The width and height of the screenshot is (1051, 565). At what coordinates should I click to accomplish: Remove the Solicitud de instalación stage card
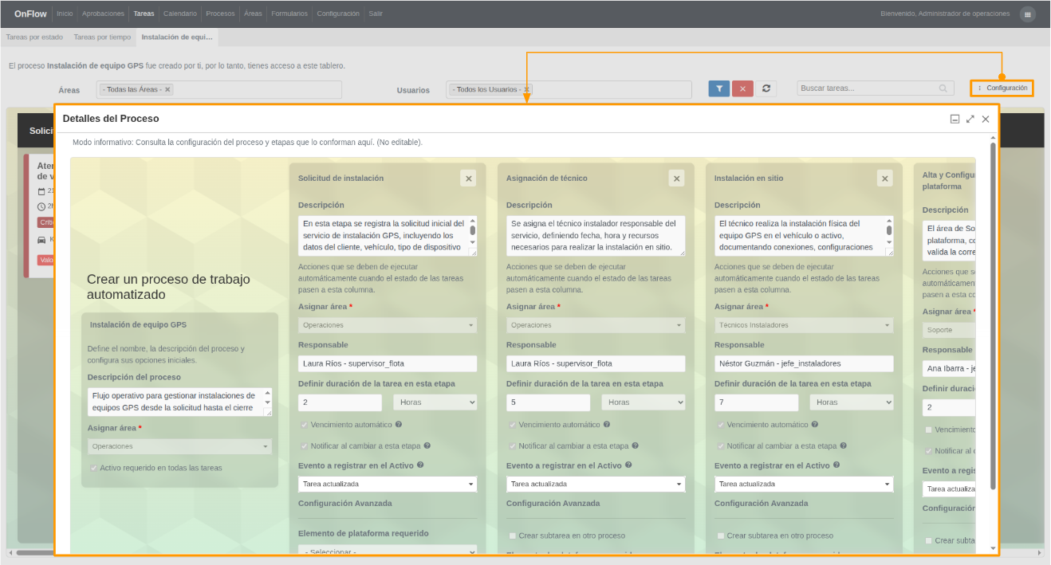click(469, 179)
